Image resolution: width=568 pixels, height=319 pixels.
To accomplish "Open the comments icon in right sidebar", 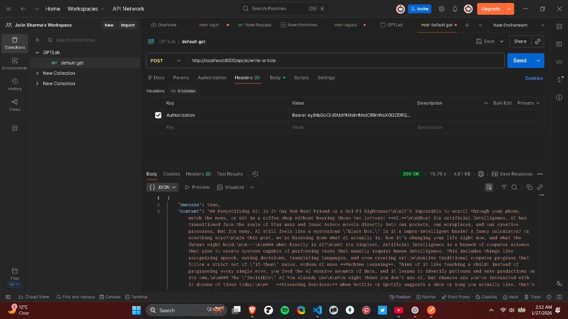I will coord(559,43).
